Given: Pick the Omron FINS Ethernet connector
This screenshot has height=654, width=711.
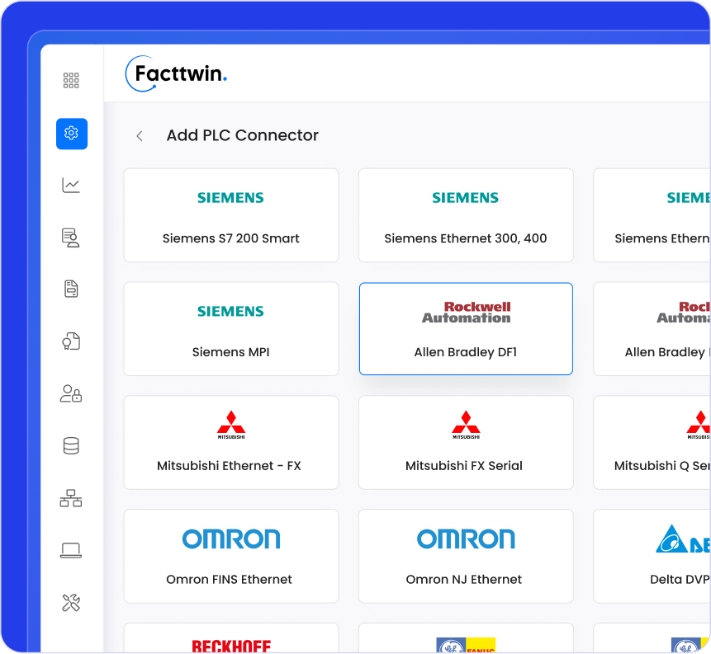Looking at the screenshot, I should tap(230, 556).
